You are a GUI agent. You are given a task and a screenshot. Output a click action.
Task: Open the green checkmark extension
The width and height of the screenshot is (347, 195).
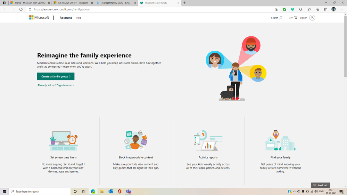coord(284,9)
